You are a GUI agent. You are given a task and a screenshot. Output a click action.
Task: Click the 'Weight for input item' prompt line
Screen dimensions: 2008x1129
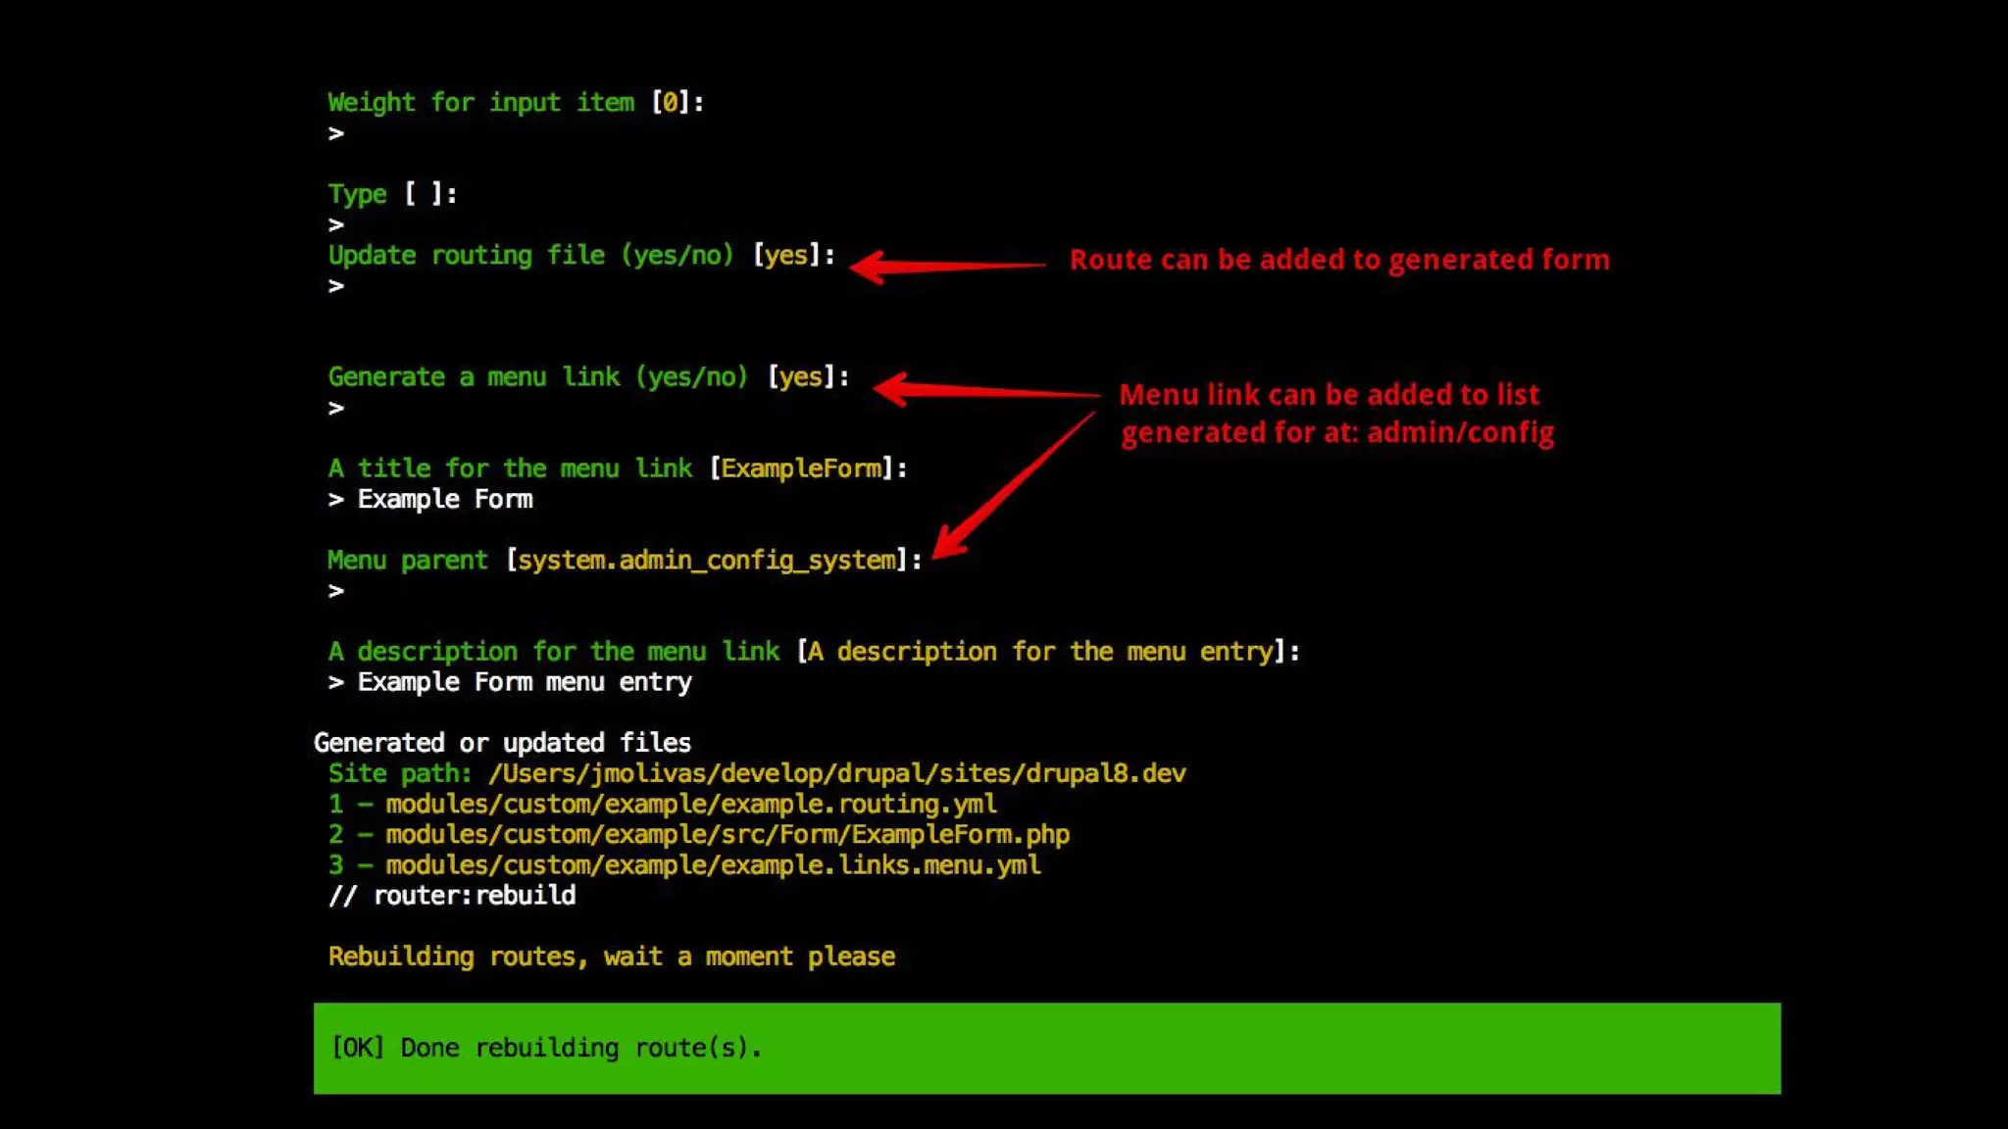tap(516, 102)
